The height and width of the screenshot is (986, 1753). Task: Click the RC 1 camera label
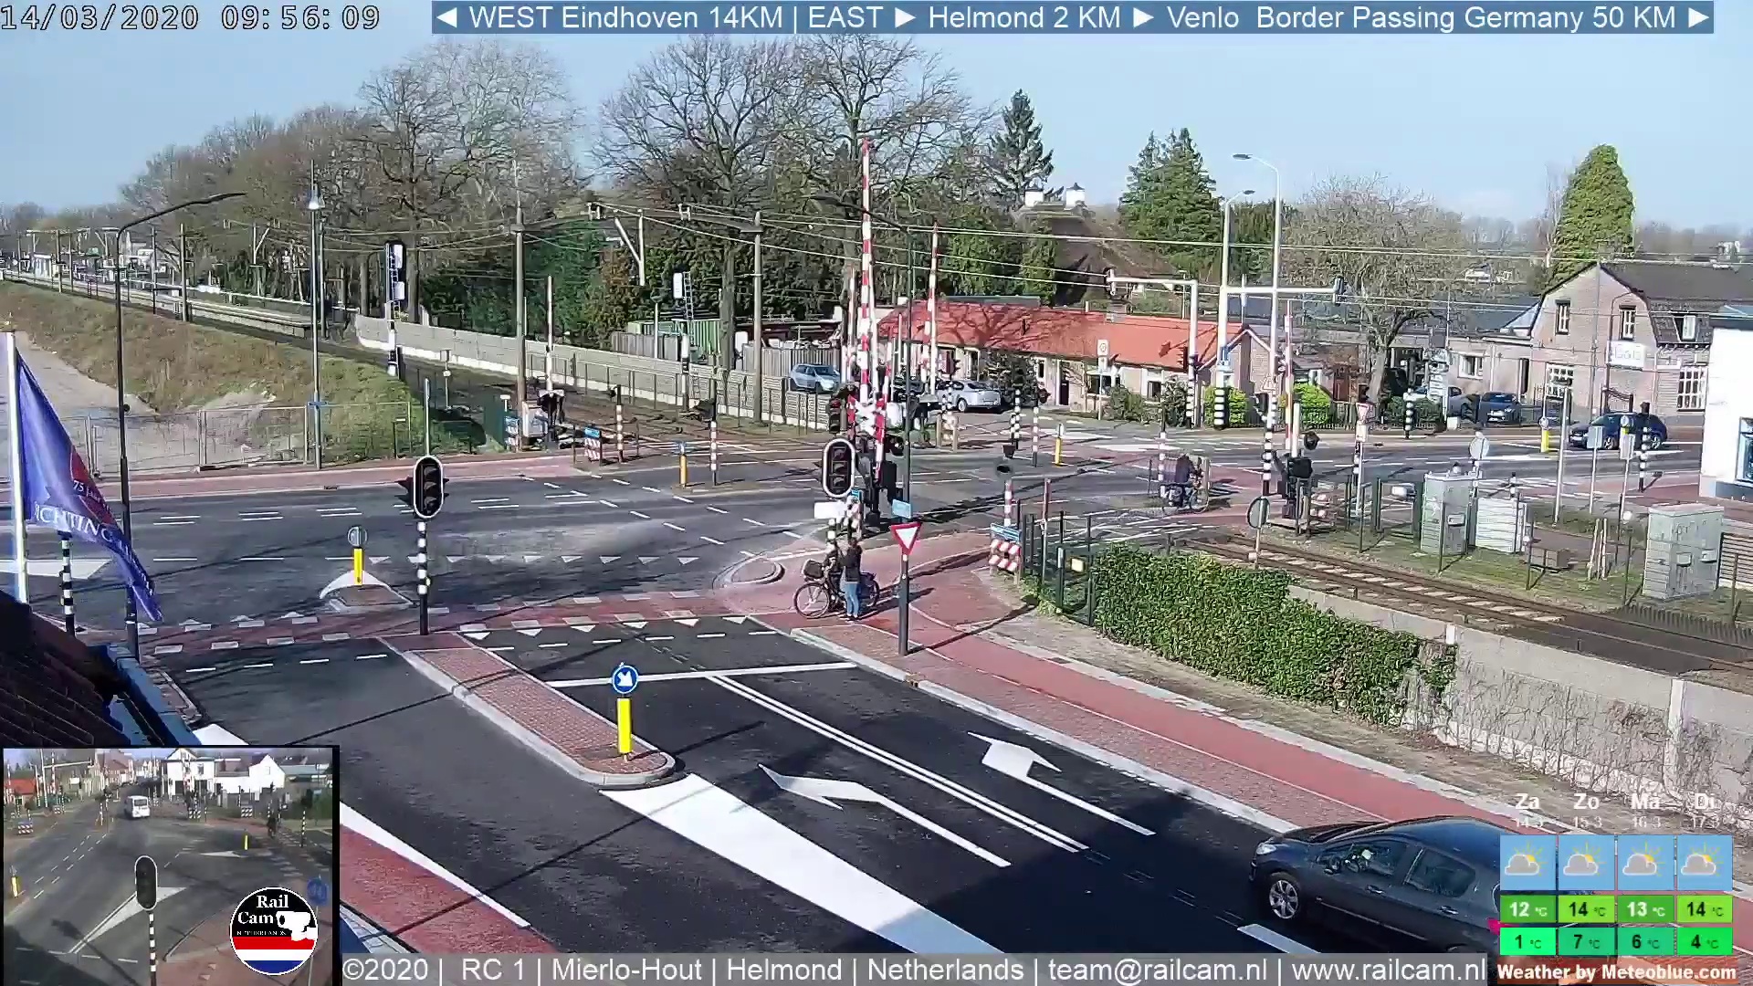coord(493,970)
